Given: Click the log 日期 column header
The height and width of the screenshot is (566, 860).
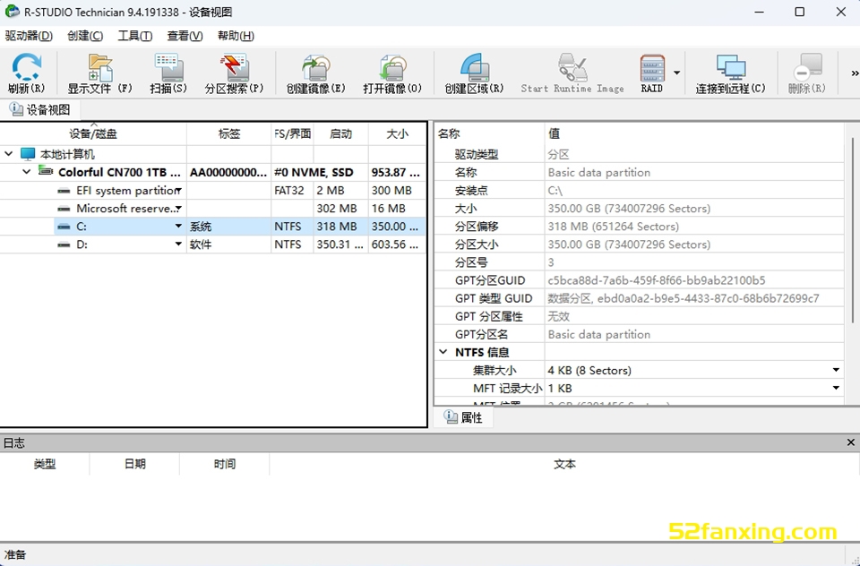Looking at the screenshot, I should click(x=134, y=464).
